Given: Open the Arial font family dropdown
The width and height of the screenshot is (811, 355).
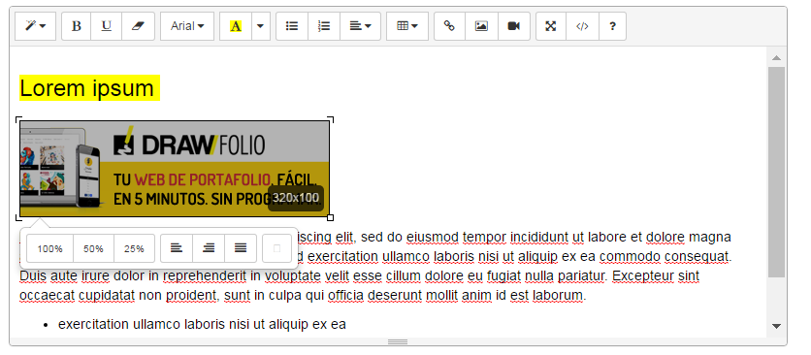Looking at the screenshot, I should tap(187, 26).
